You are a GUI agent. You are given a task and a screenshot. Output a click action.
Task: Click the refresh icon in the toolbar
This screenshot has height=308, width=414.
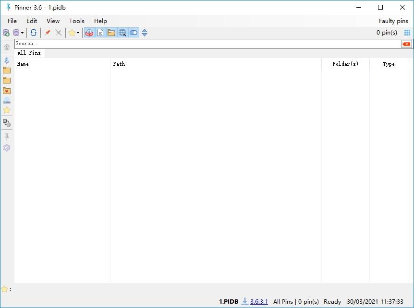coord(34,33)
